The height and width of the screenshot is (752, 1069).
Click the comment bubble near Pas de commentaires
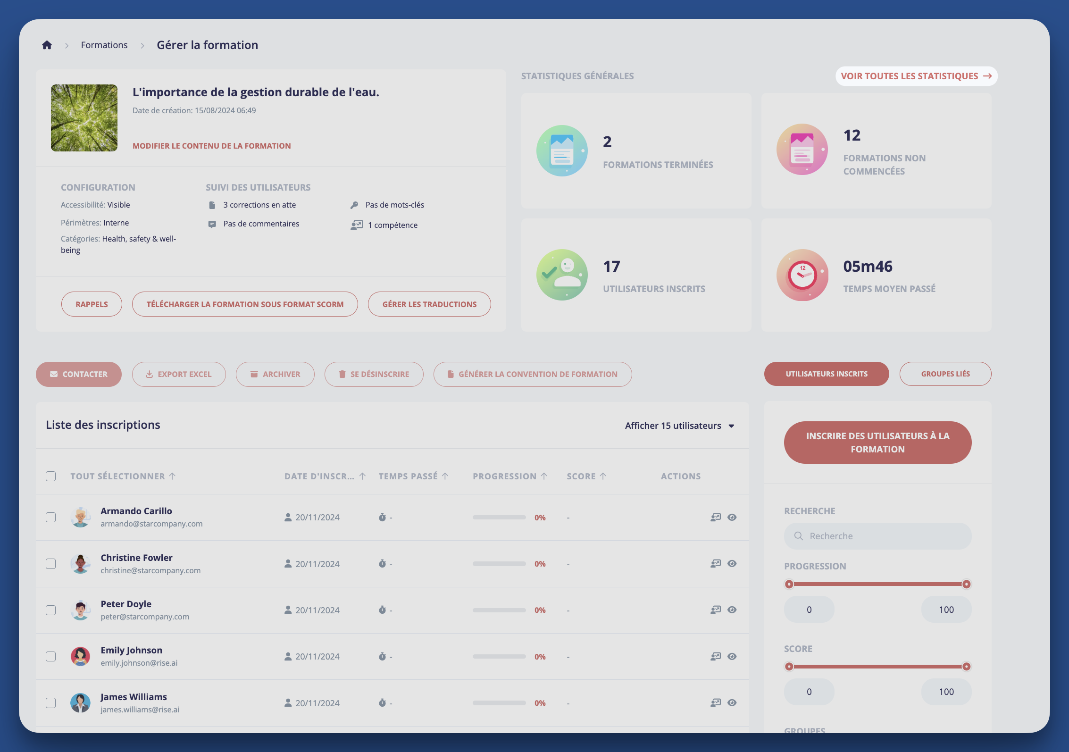click(x=213, y=223)
